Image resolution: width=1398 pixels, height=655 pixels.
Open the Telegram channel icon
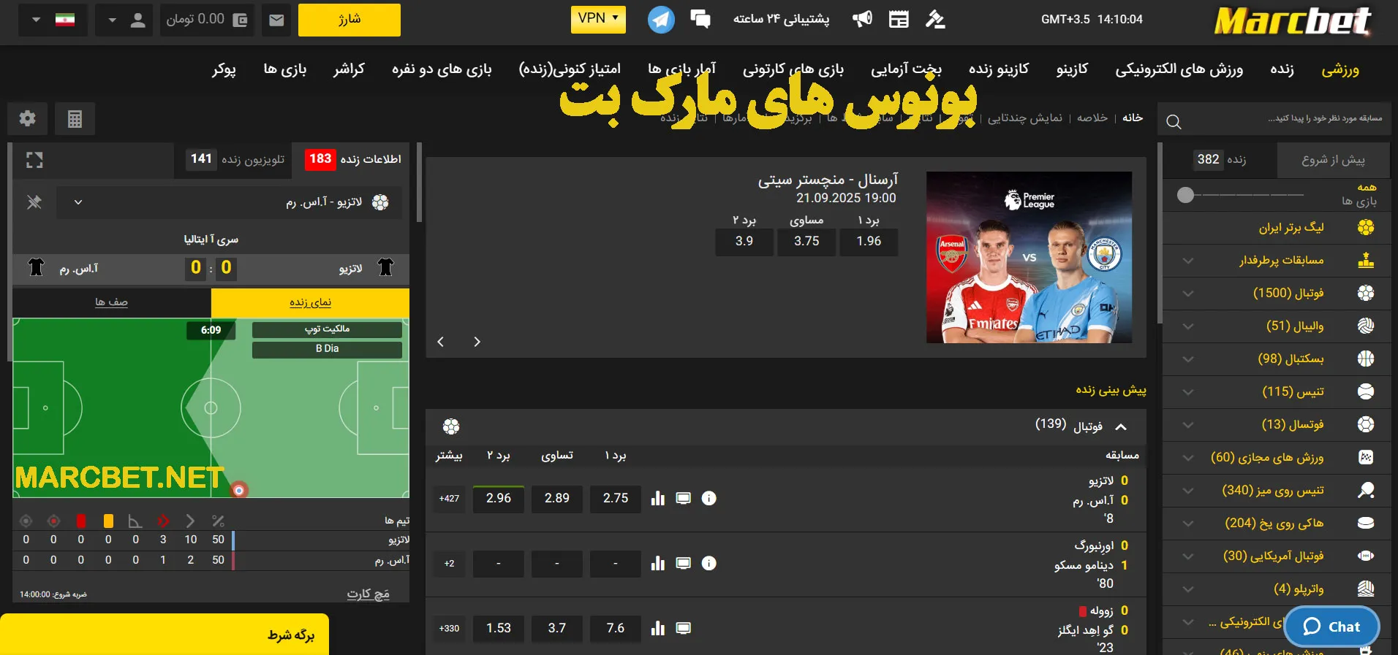[660, 20]
